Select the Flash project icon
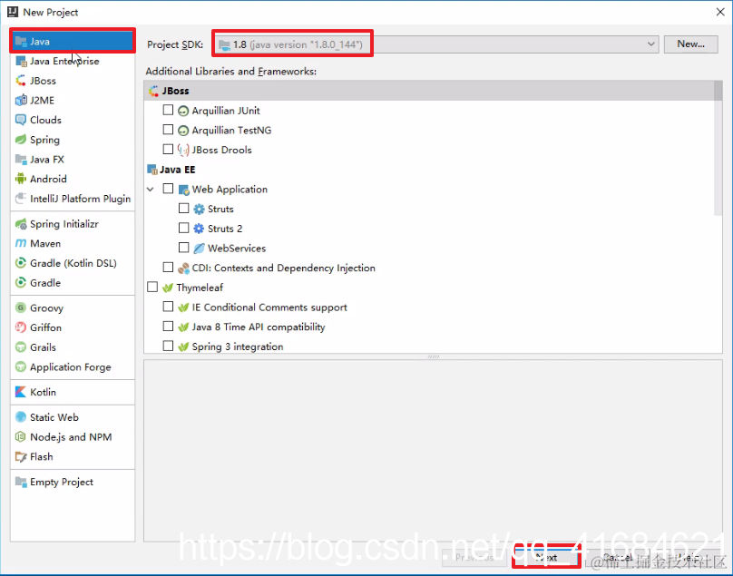Screen dimensions: 733x576 pyautogui.click(x=21, y=457)
